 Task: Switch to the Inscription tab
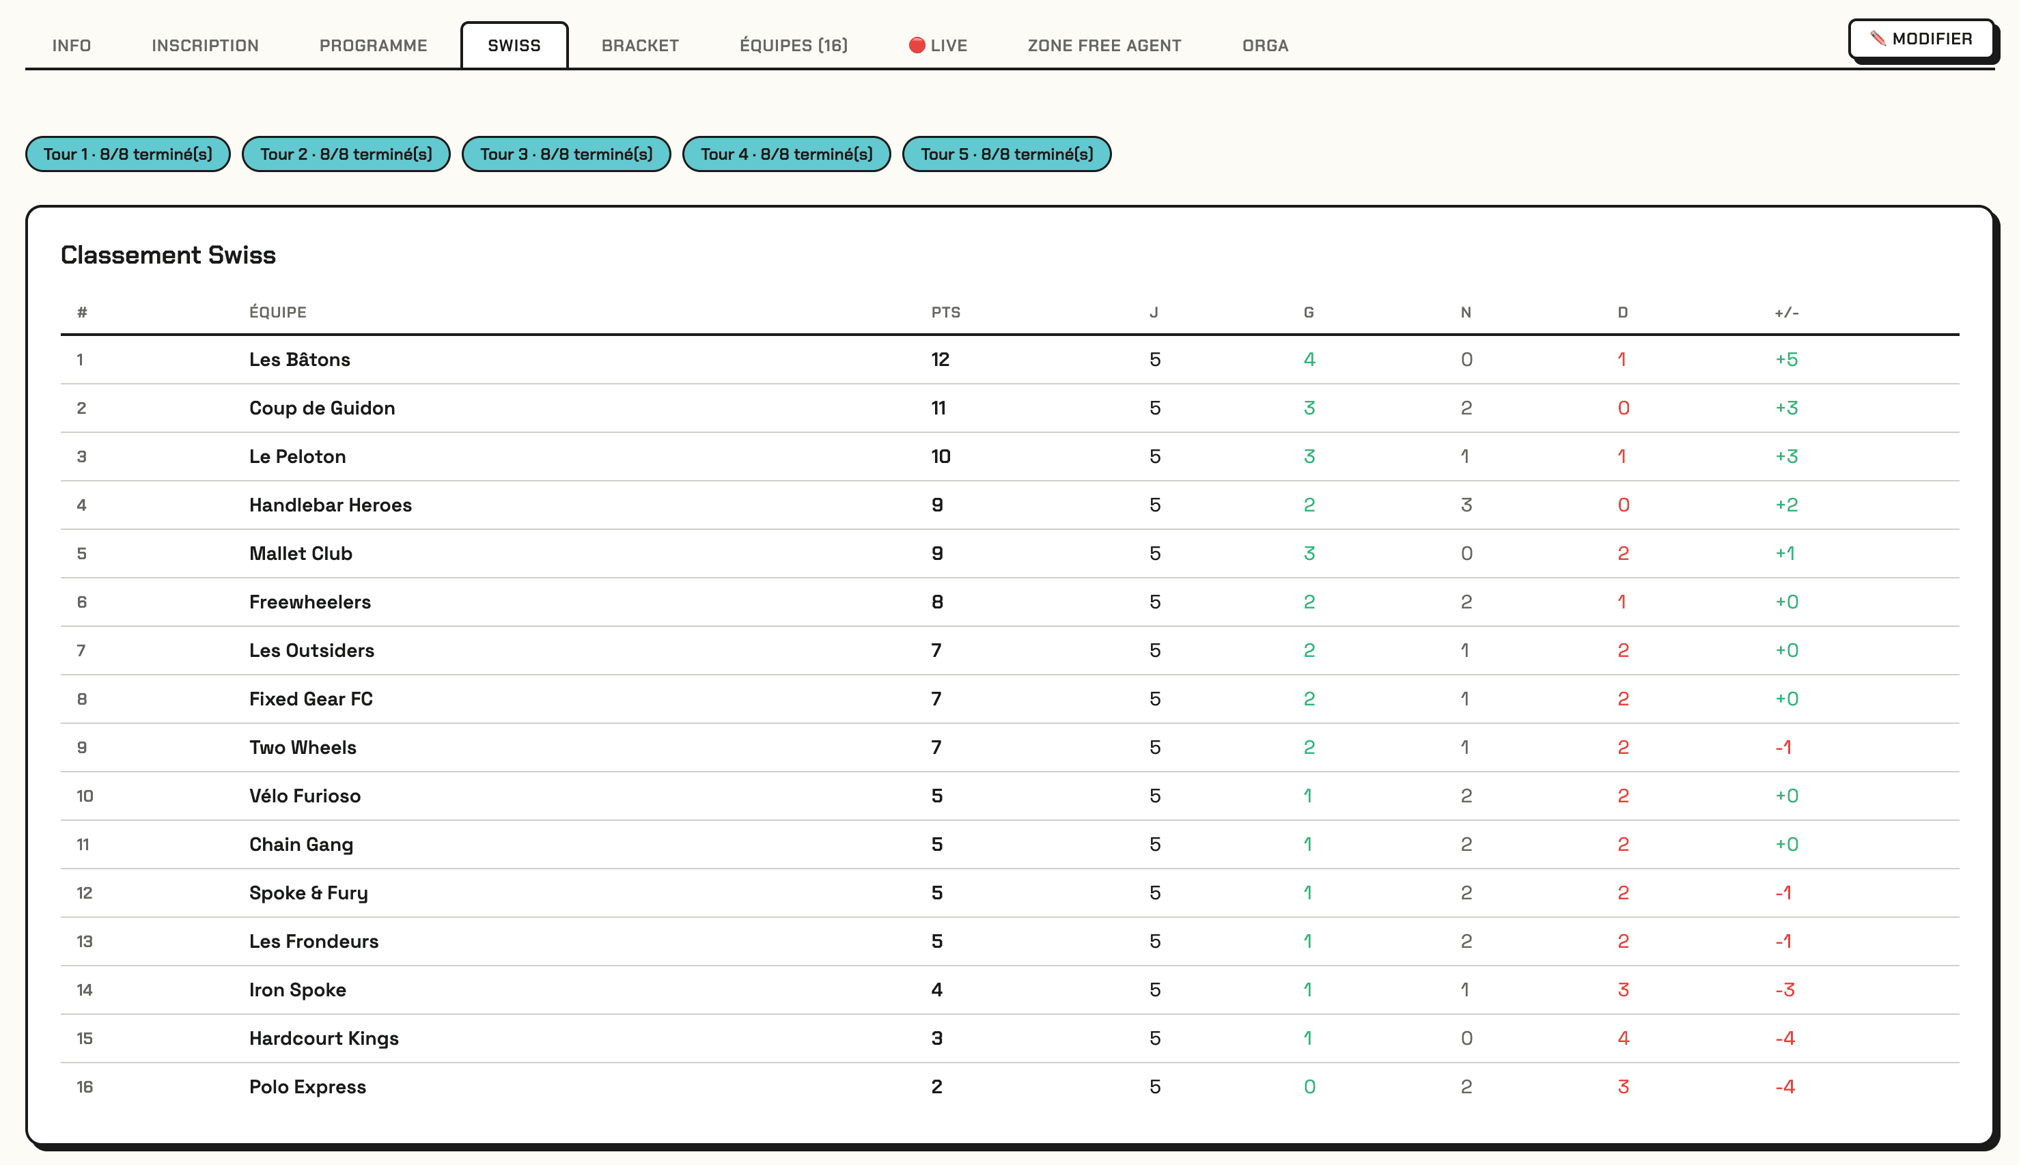[x=205, y=46]
